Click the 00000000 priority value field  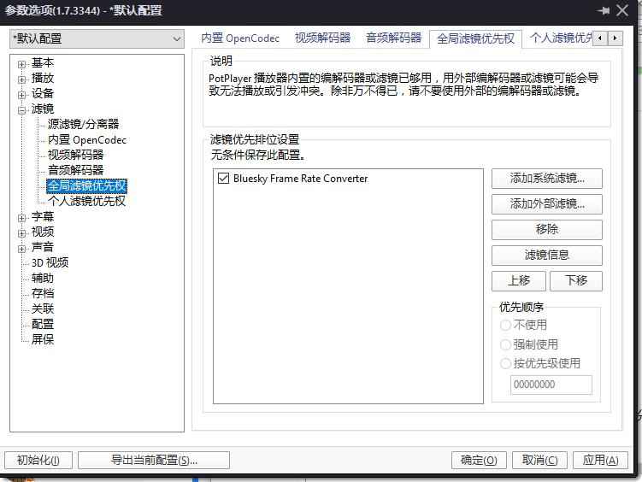click(551, 385)
